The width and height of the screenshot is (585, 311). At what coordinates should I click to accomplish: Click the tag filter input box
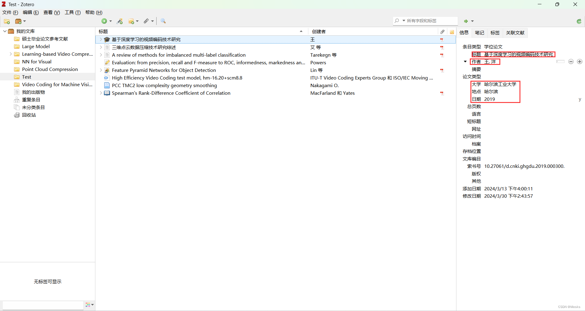(x=43, y=305)
